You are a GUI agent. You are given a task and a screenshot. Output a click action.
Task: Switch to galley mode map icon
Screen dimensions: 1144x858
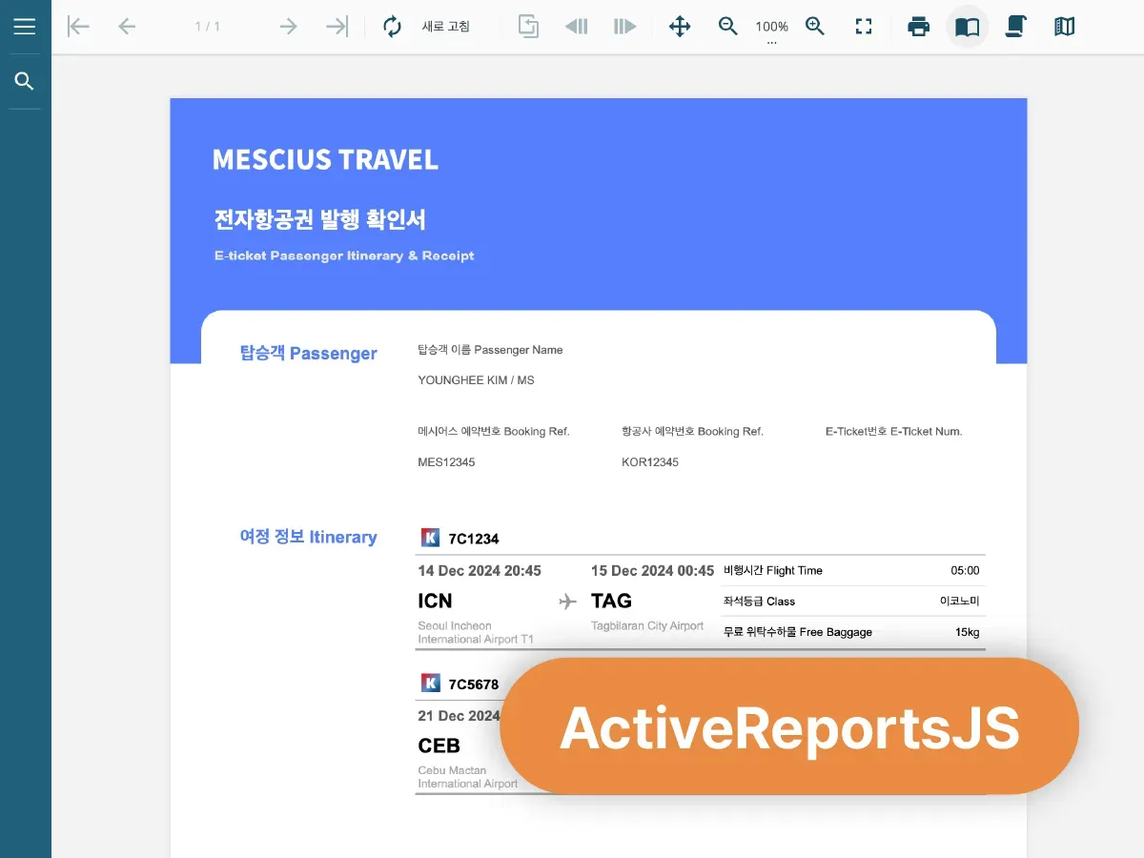tap(1065, 27)
